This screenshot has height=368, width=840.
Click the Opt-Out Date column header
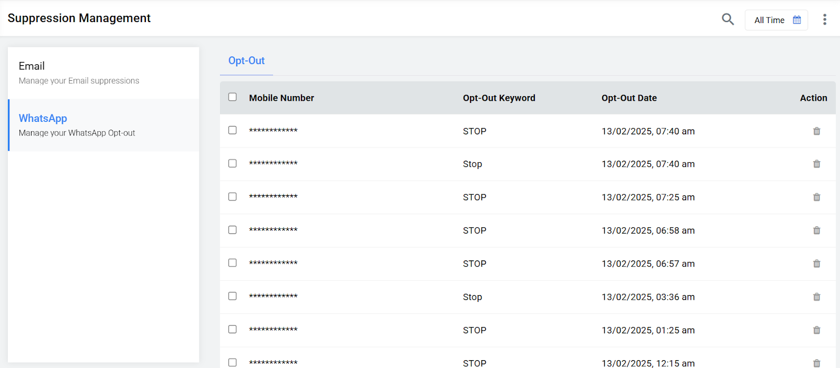click(x=629, y=98)
